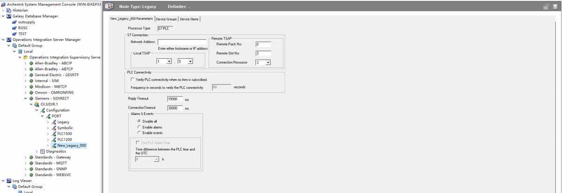The height and width of the screenshot is (193, 562).
Task: Open the UTC time difference dropdown
Action: point(156,159)
